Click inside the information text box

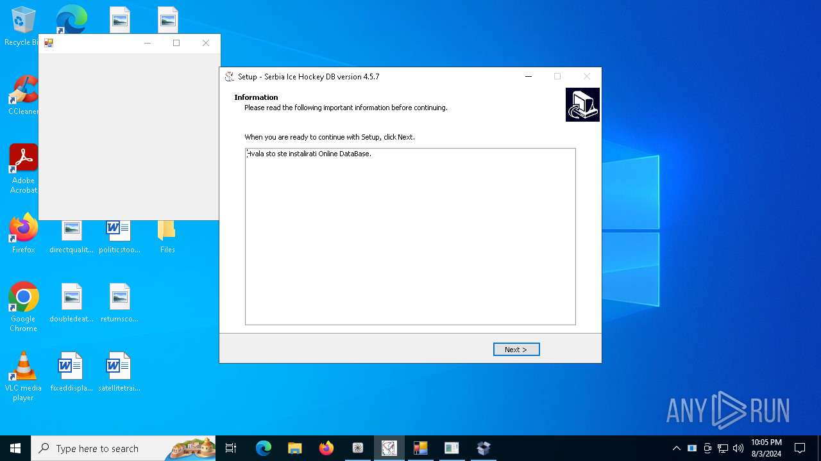[410, 237]
